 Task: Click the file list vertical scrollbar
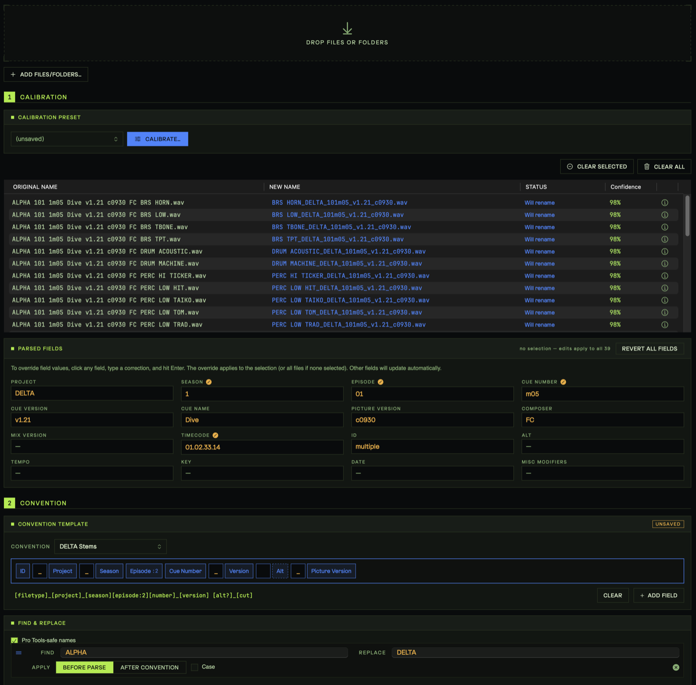(687, 215)
